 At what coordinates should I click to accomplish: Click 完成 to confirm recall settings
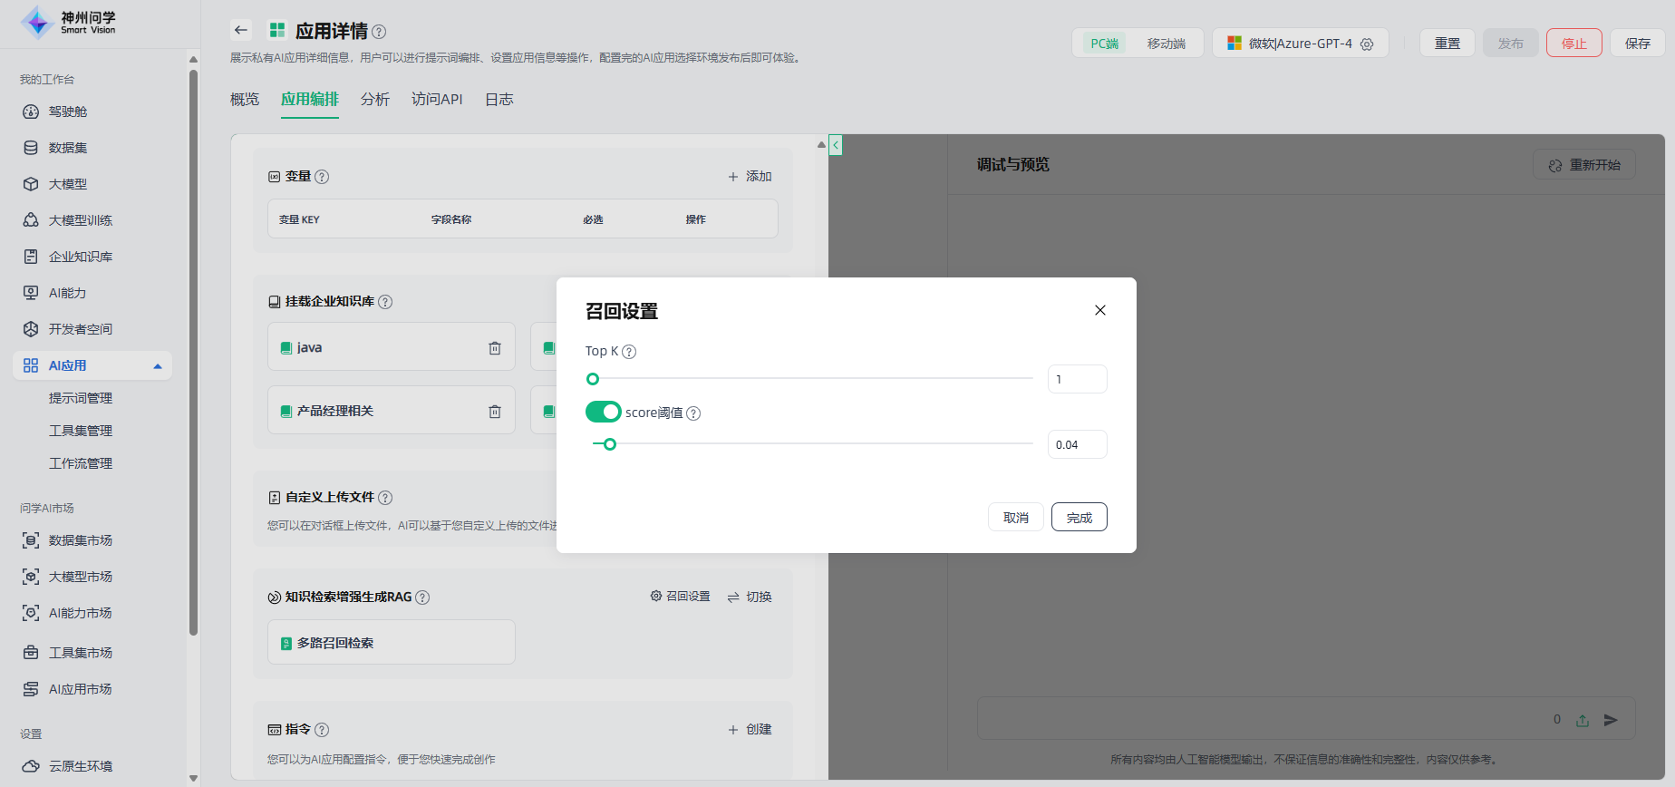pos(1079,518)
